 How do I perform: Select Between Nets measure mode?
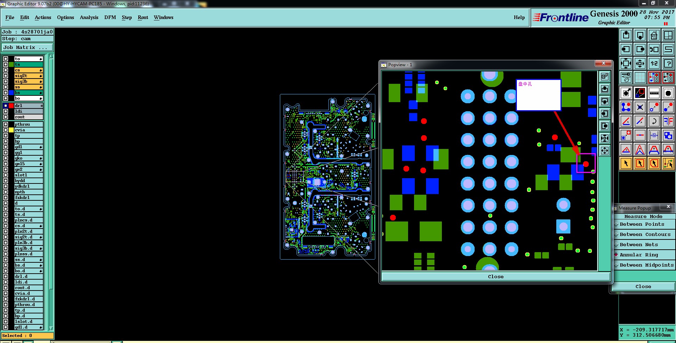[644, 245]
